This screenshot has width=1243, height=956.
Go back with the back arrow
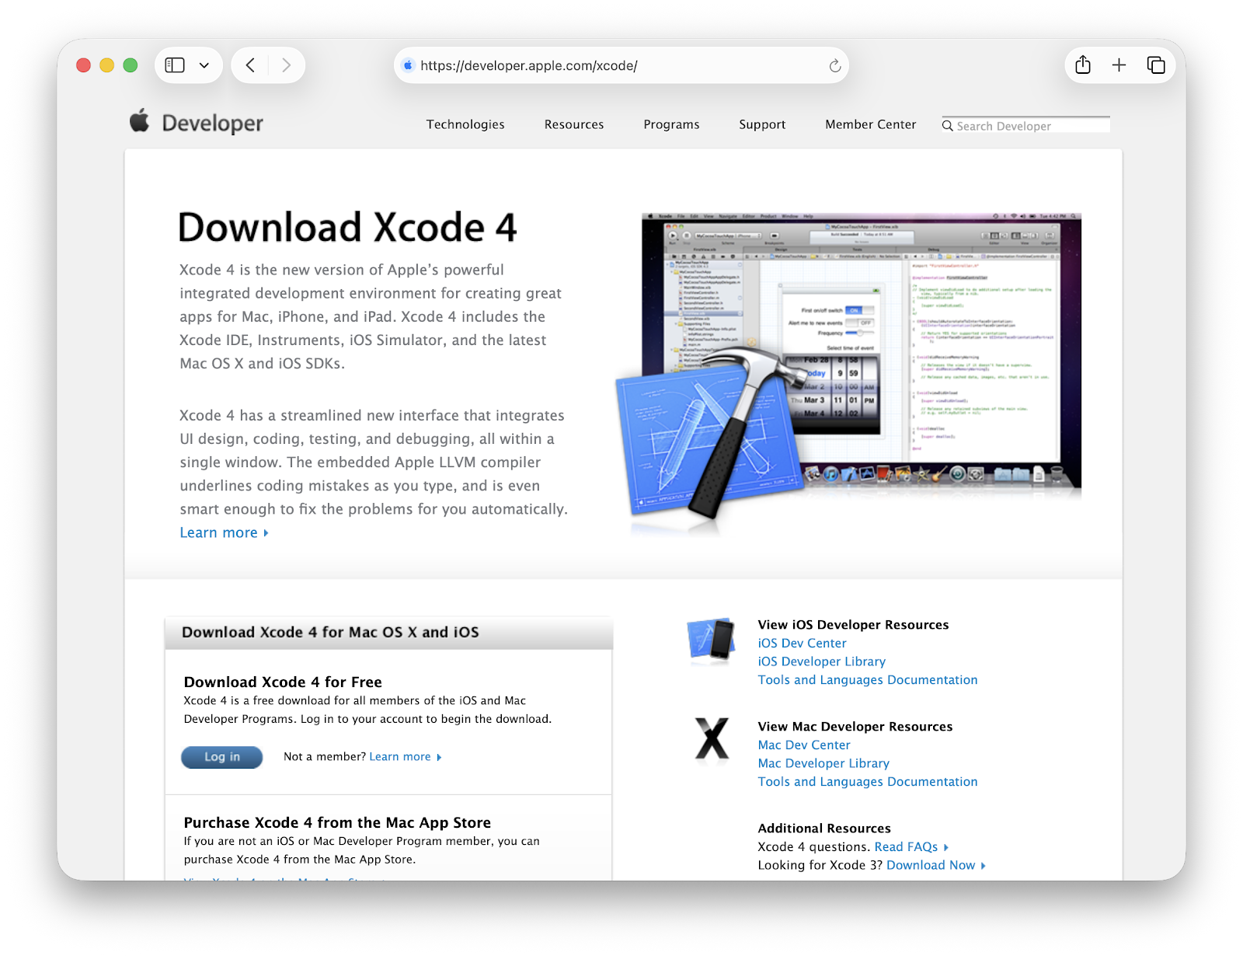click(250, 65)
